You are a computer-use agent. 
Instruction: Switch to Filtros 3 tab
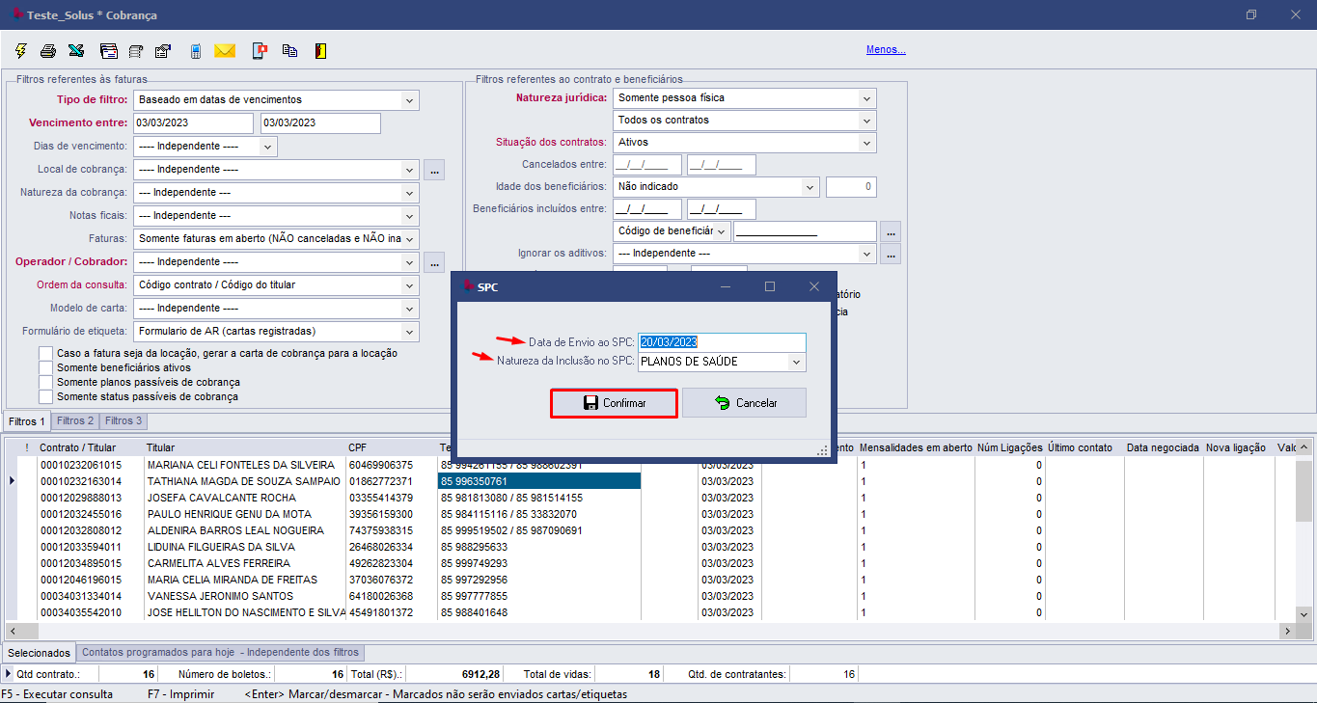123,421
